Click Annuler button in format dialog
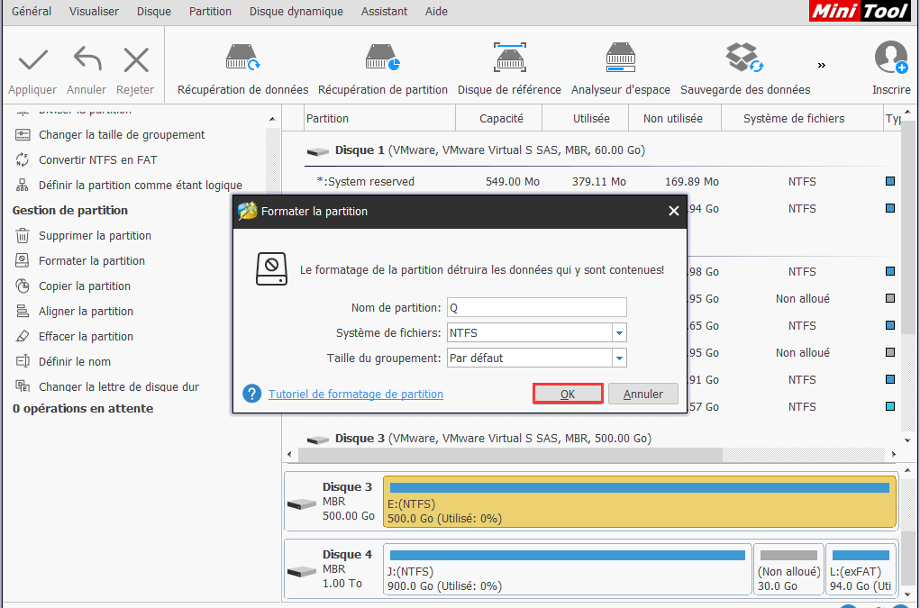Screen dimensions: 920x608 pyautogui.click(x=642, y=394)
